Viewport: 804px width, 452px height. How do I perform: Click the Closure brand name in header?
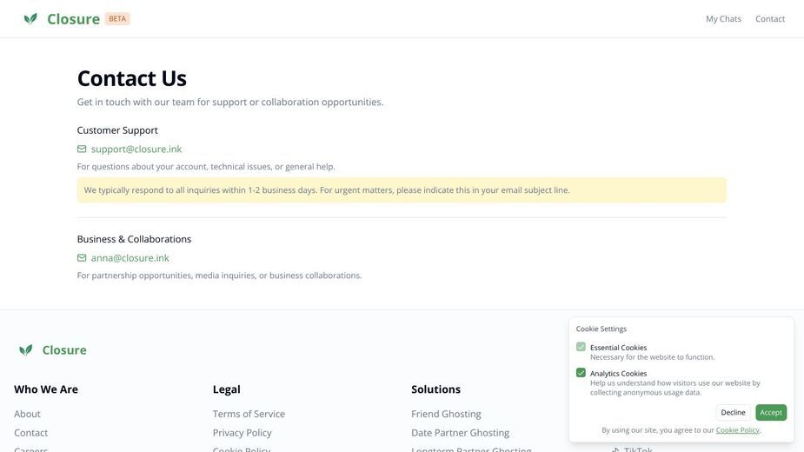tap(73, 19)
